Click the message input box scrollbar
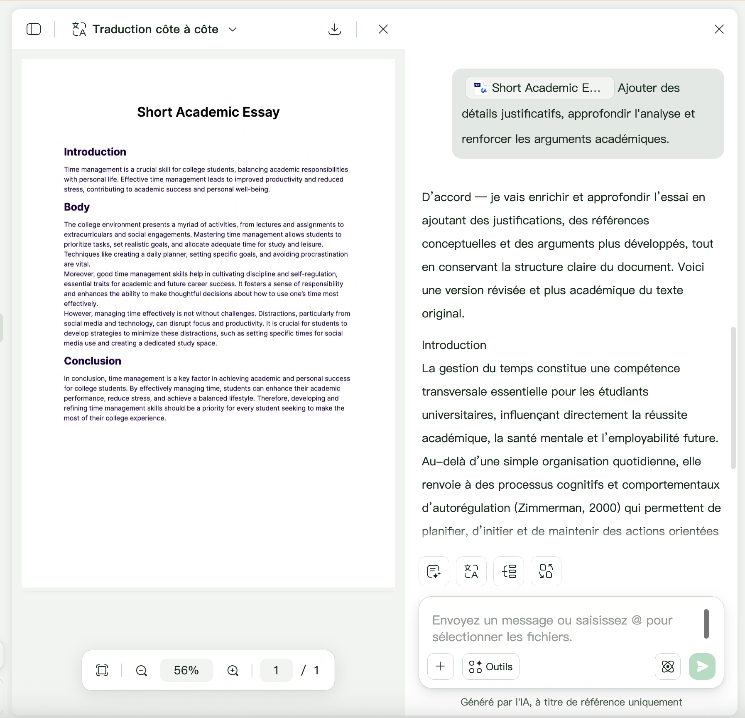The height and width of the screenshot is (718, 745). click(x=706, y=624)
